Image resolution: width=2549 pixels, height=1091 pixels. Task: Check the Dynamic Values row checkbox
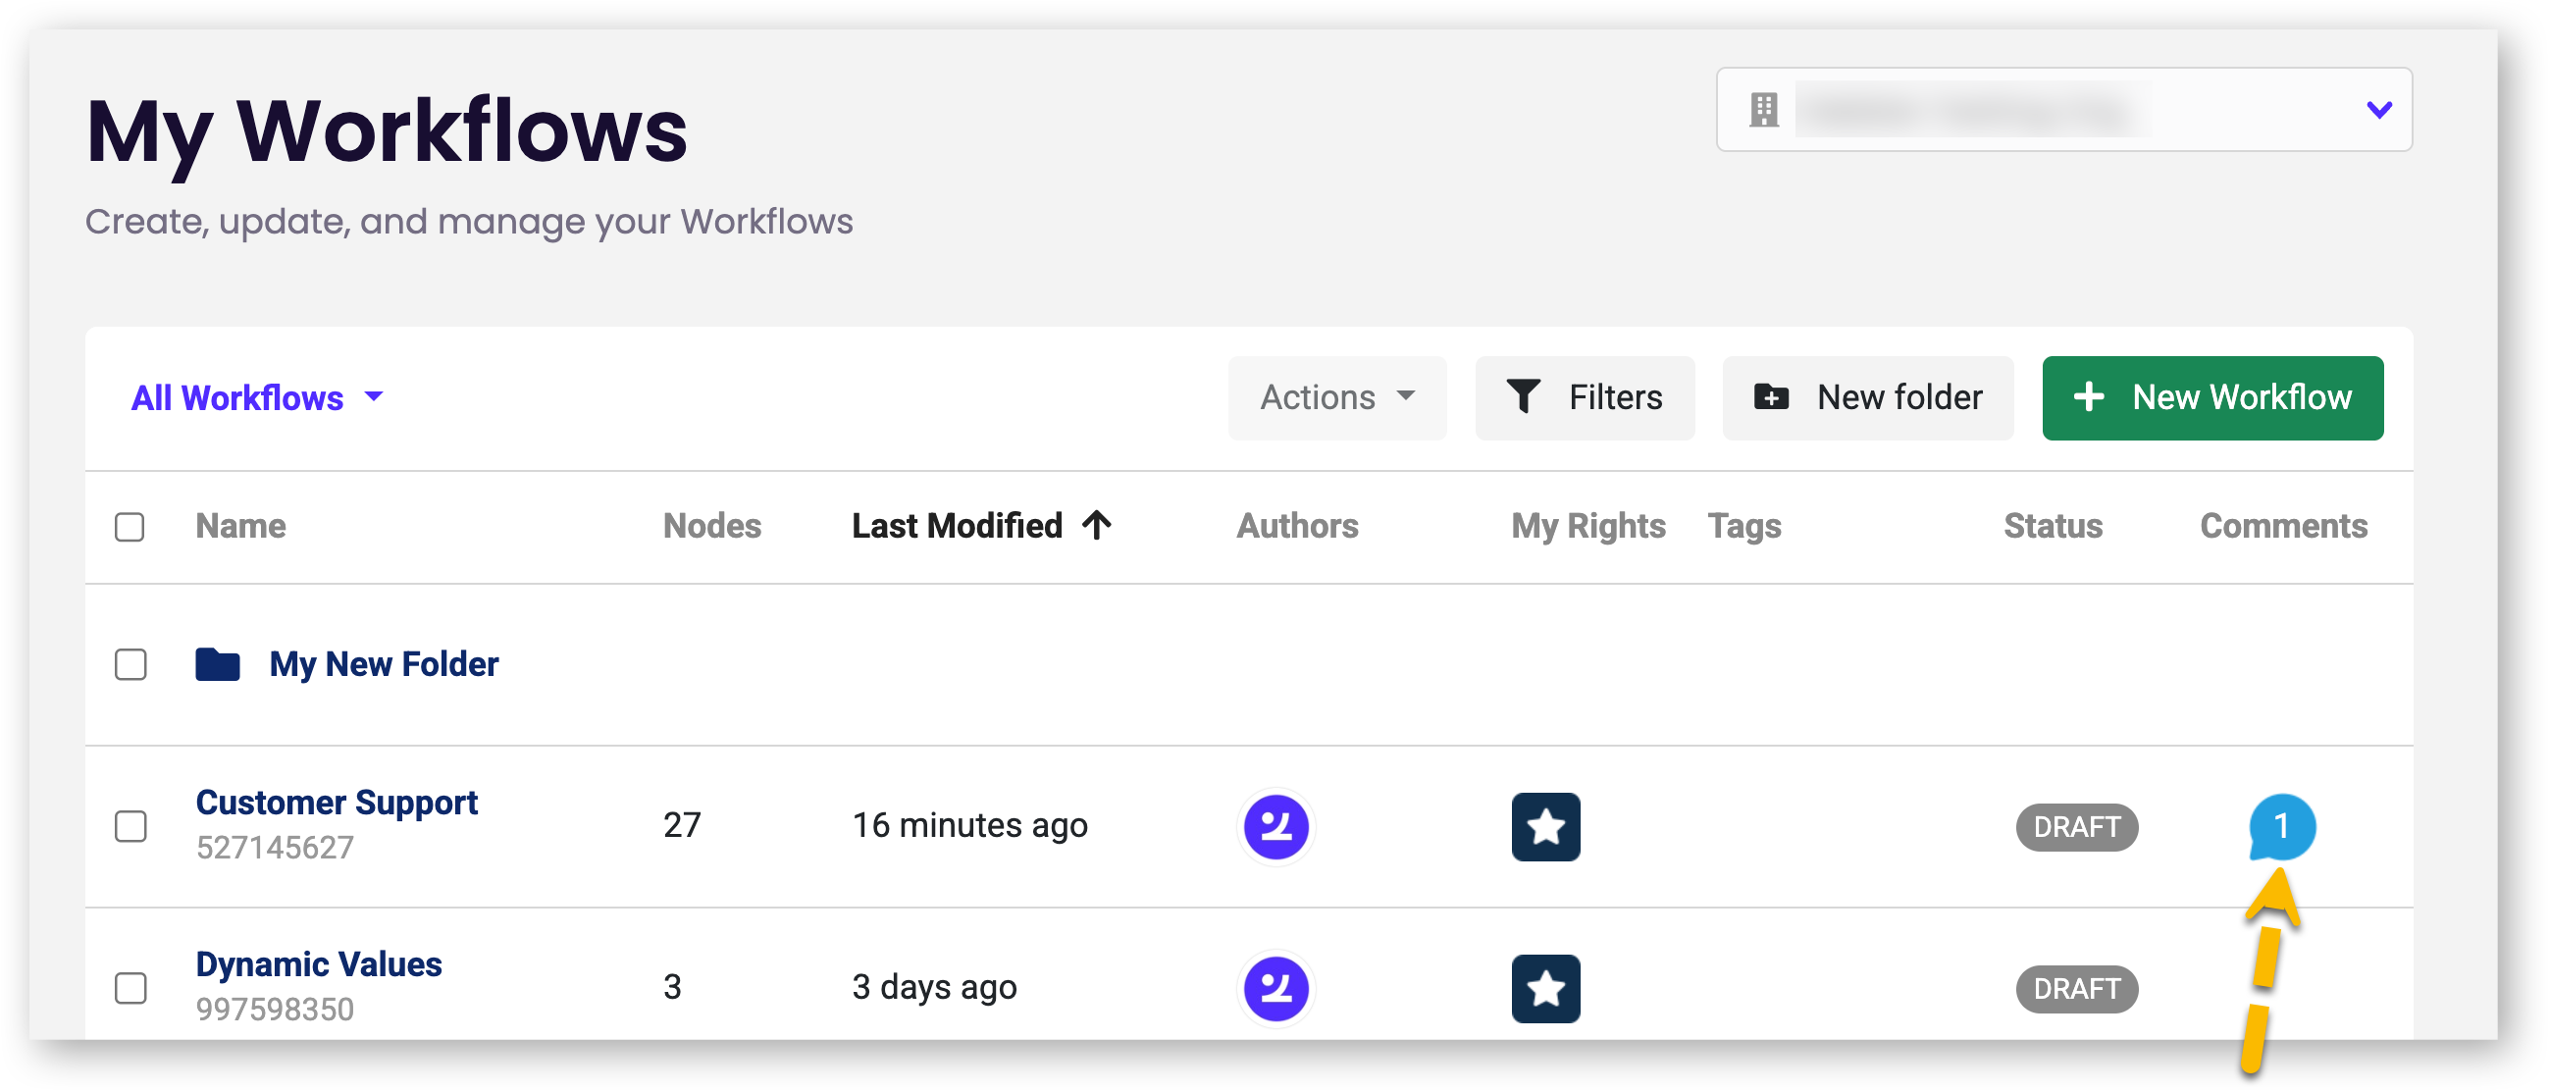(x=130, y=987)
